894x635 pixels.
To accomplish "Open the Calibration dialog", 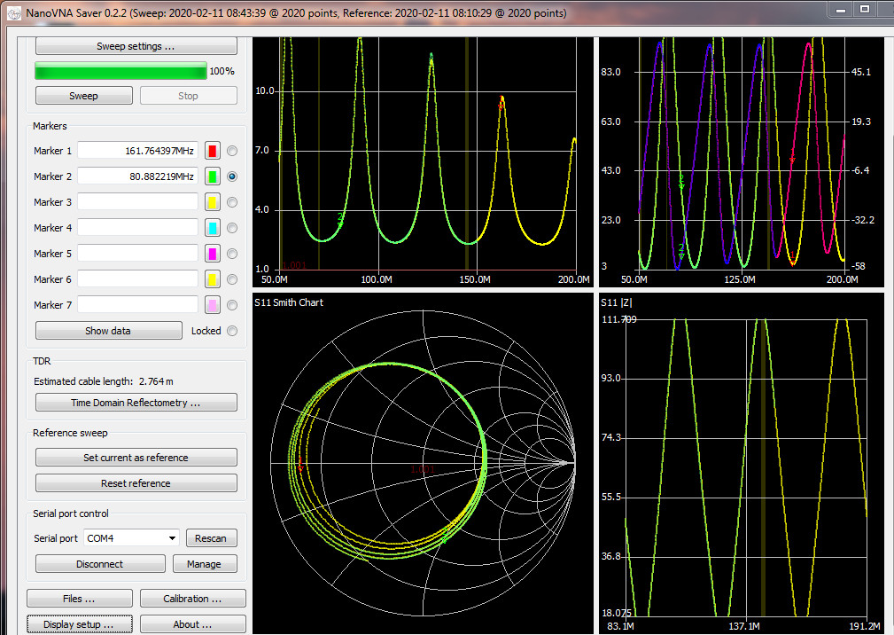I will click(x=193, y=599).
